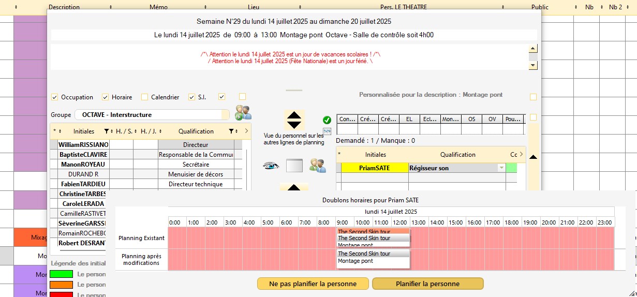
Task: Click the two-person icon next to grid icon
Action: (x=317, y=166)
